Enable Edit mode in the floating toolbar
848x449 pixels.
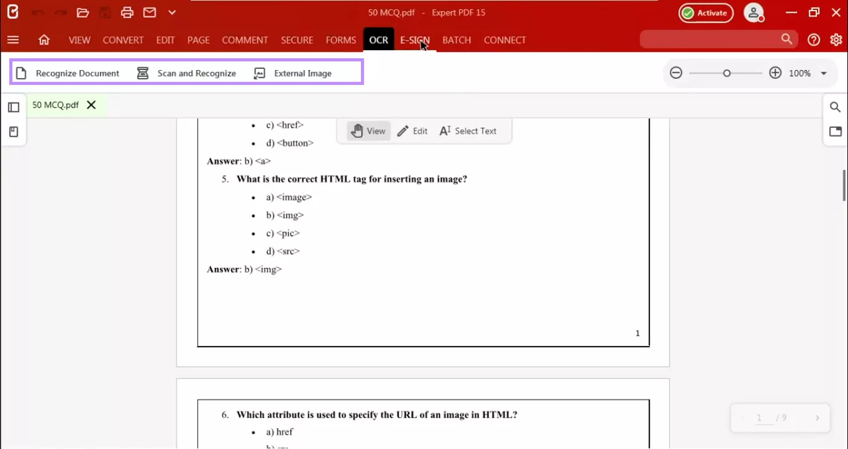[412, 131]
